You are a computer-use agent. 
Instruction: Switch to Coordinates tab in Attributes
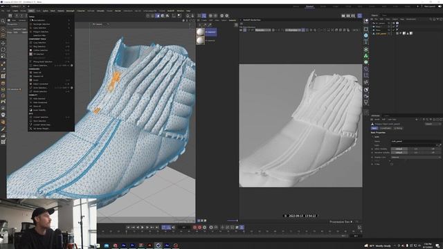(386, 128)
